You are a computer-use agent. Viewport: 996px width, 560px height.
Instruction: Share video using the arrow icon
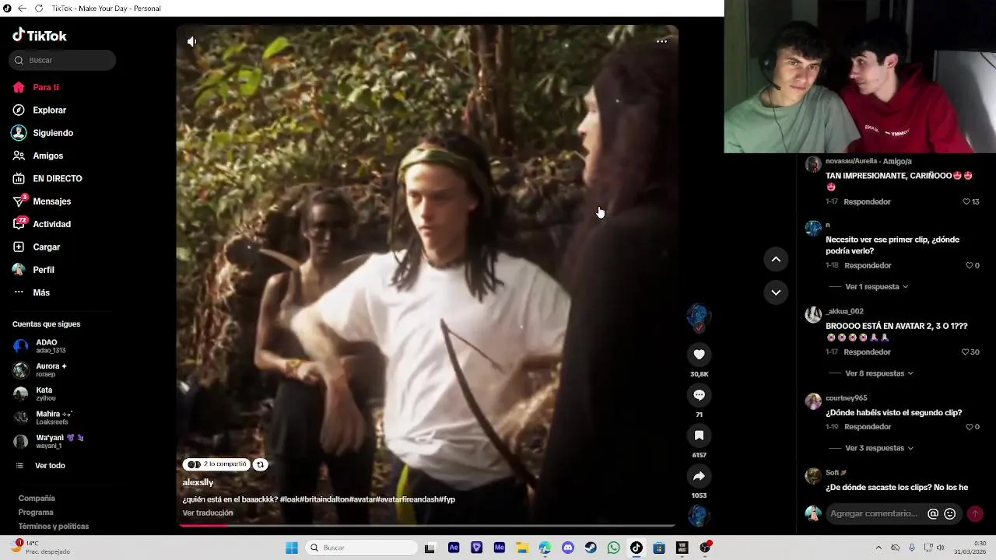coord(699,476)
